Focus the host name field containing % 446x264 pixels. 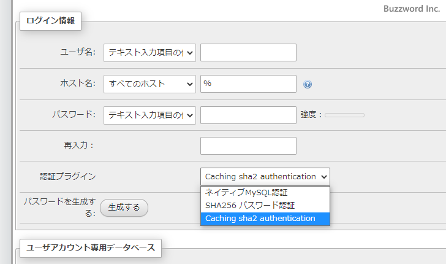coord(248,84)
